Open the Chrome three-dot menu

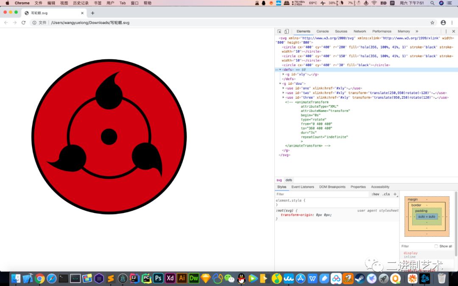(452, 22)
